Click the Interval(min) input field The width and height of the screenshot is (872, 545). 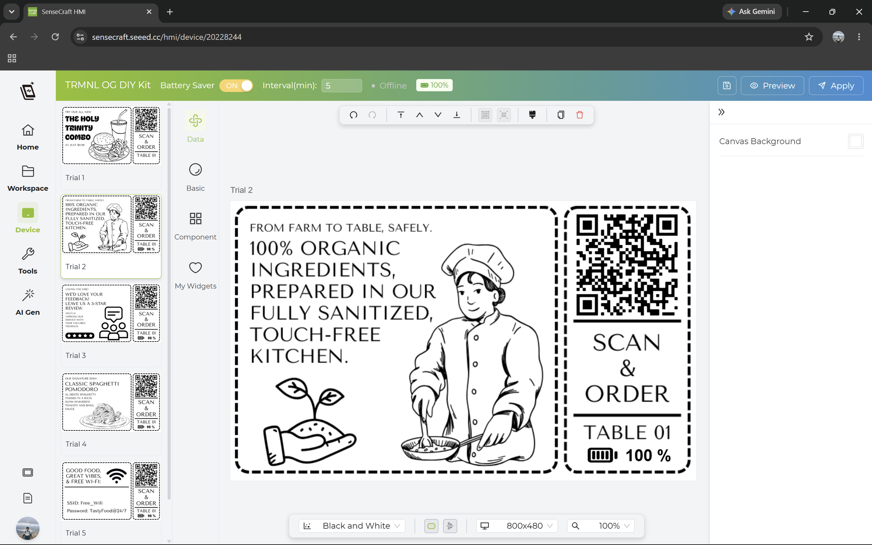click(341, 85)
